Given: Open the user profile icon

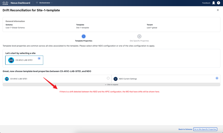Looking at the screenshot, I should (213, 3).
